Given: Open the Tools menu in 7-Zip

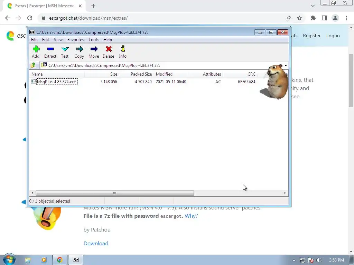Looking at the screenshot, I should 93,40.
